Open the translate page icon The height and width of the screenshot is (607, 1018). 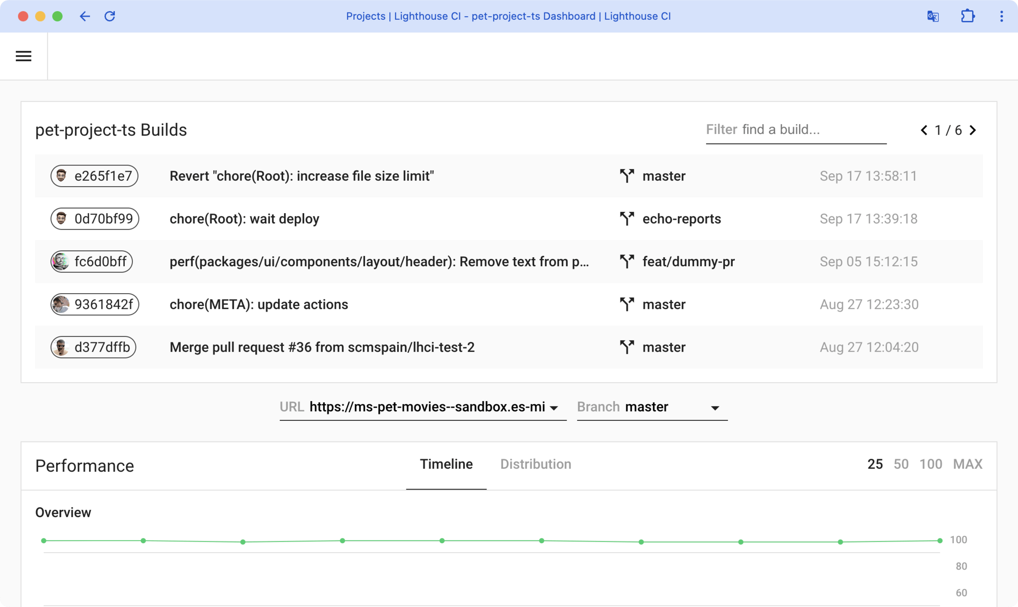pos(933,17)
